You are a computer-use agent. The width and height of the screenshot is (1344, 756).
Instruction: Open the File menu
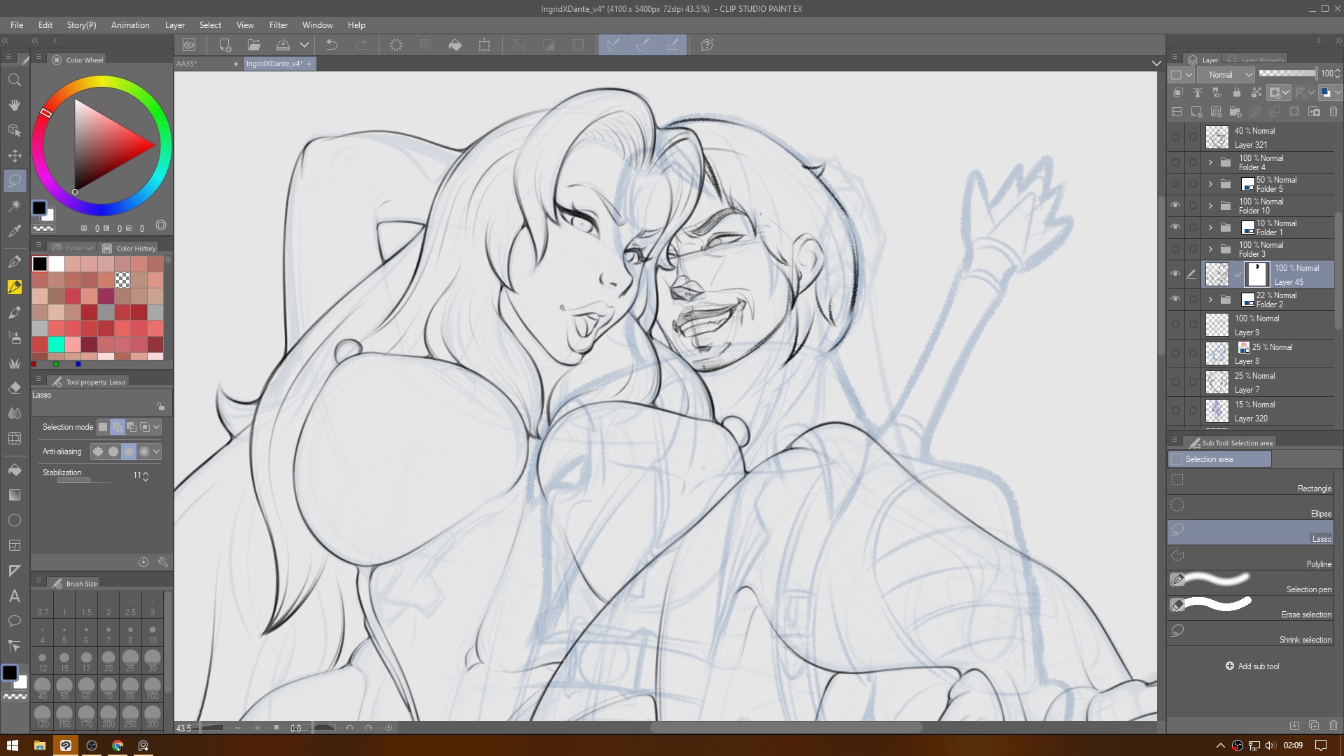click(x=17, y=25)
